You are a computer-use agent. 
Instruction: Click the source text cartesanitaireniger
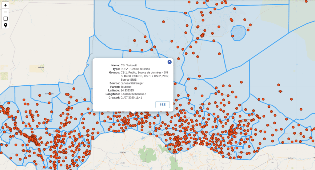[134, 83]
